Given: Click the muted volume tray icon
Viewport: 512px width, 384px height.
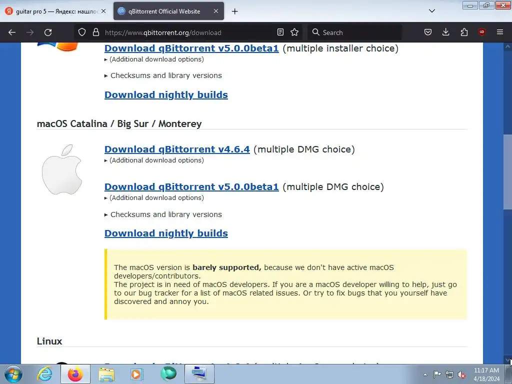Looking at the screenshot, I should (461, 374).
